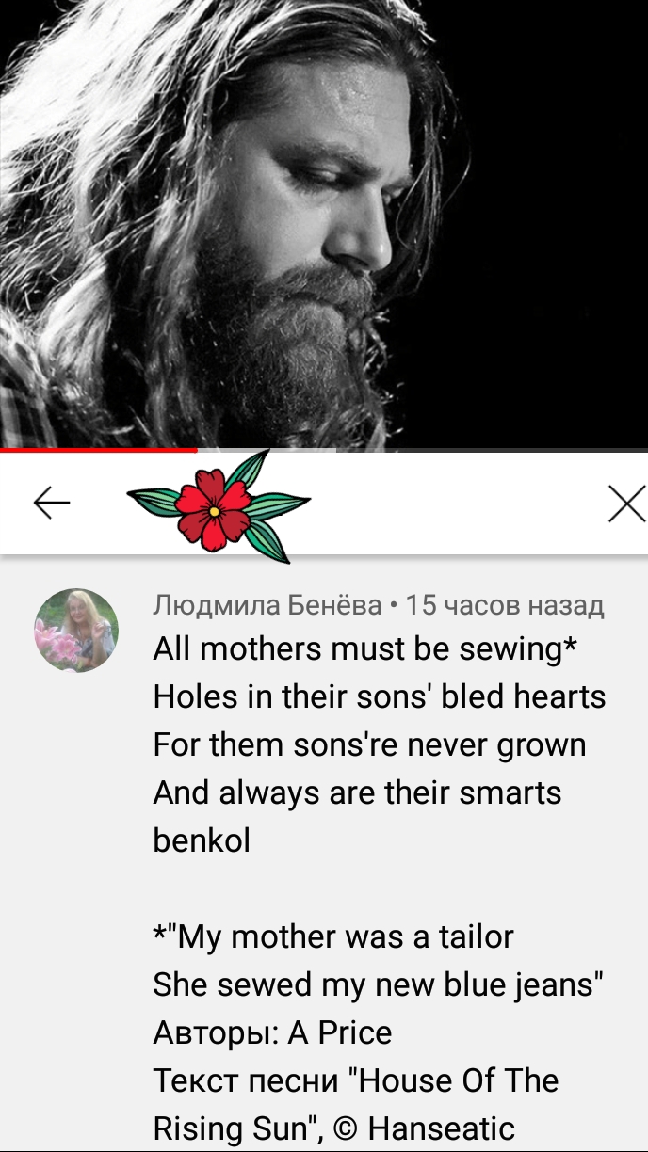This screenshot has height=1152, width=648.
Task: Tap the line "Holes in their sons' bled hearts"
Action: click(380, 696)
